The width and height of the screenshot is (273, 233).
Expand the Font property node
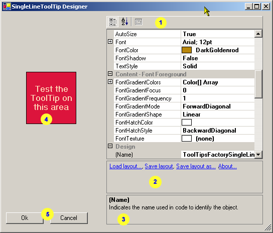pyautogui.click(x=110, y=42)
